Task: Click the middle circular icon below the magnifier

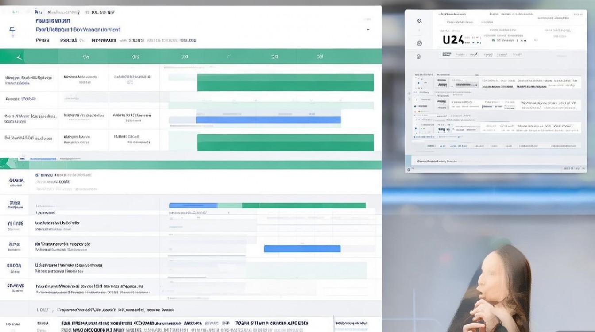Action: tap(419, 43)
